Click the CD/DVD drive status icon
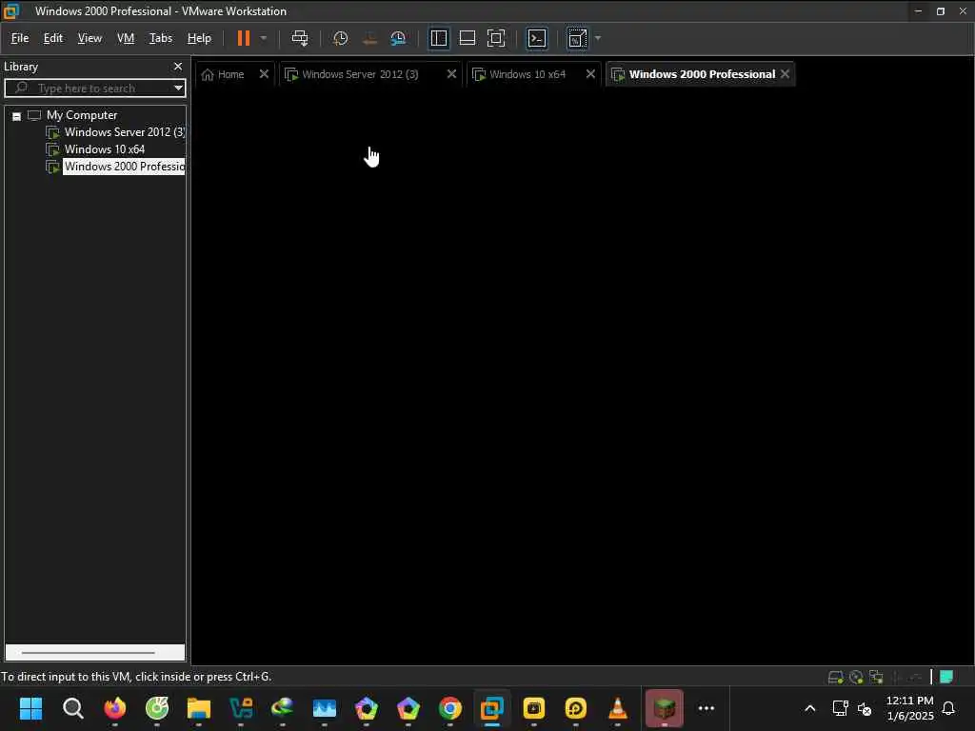Viewport: 975px width, 731px height. pos(856,677)
